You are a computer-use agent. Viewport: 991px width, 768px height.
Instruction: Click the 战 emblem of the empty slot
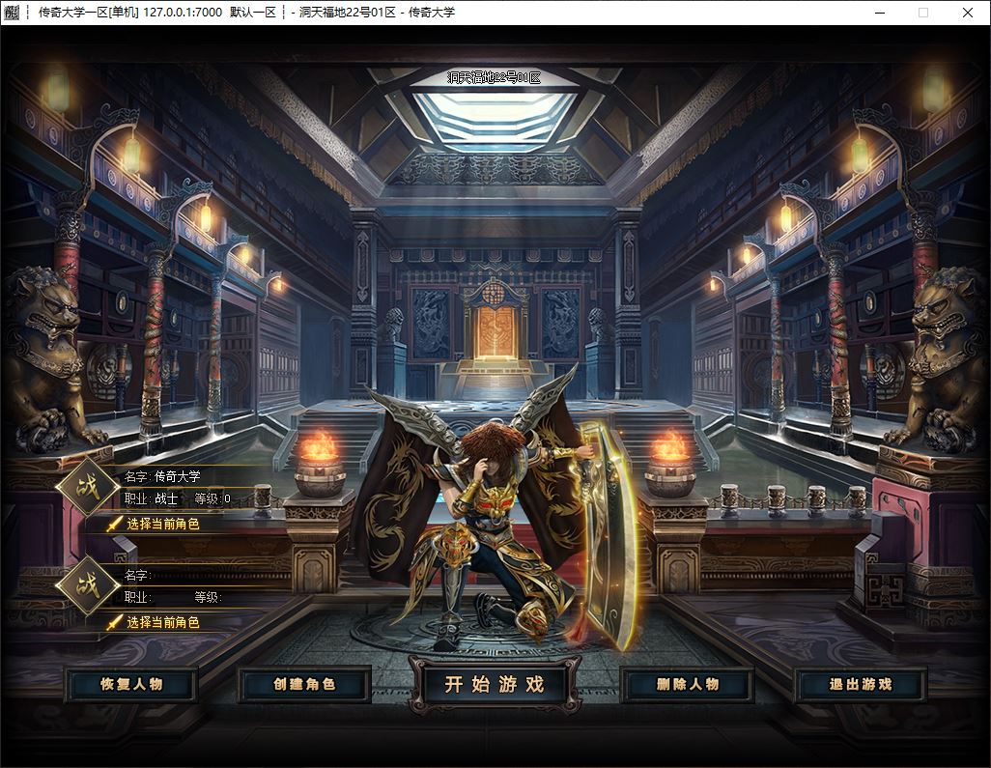(87, 585)
